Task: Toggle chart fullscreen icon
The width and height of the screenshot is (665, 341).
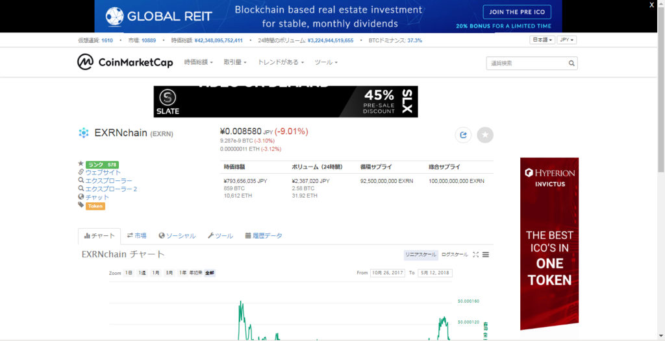Action: (x=475, y=255)
